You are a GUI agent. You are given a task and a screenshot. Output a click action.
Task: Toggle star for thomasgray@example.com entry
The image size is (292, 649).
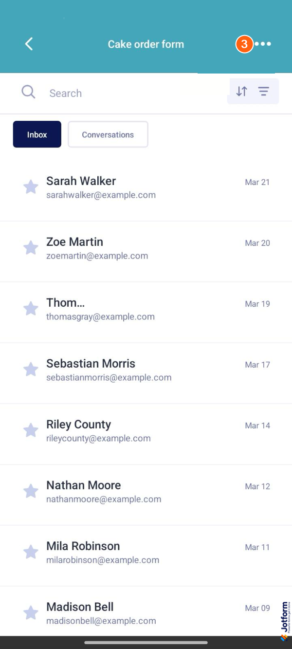click(31, 309)
